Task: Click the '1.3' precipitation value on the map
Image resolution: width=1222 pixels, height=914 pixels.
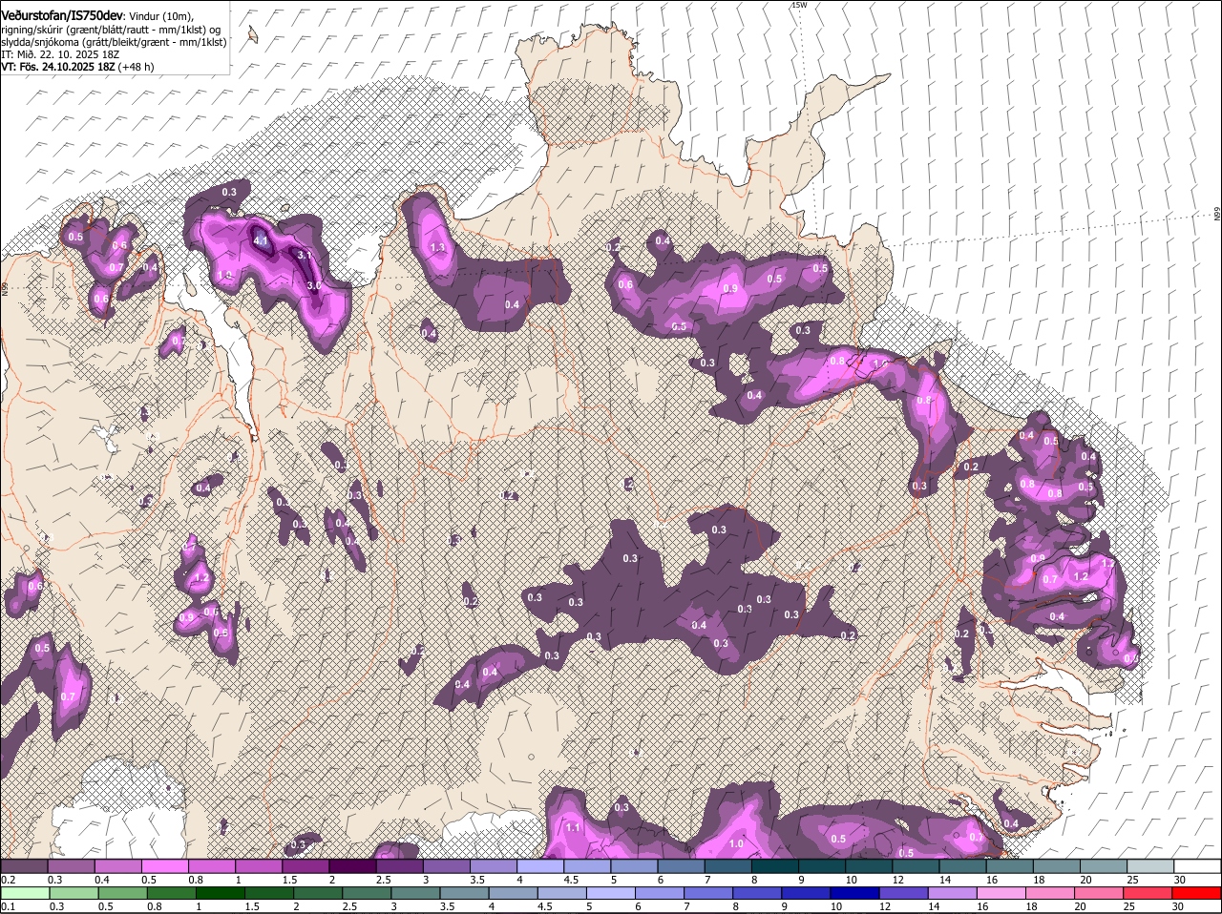Action: click(438, 247)
